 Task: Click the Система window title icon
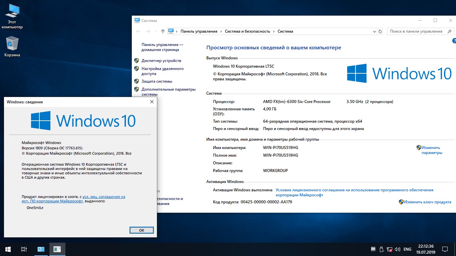(x=137, y=20)
